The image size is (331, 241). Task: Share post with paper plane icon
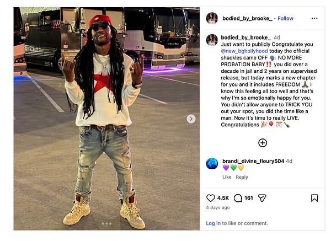point(262,198)
